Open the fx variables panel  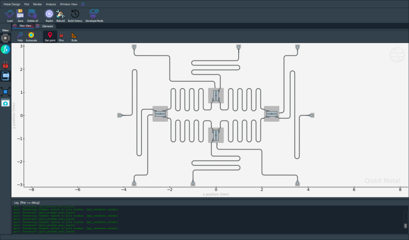click(x=5, y=49)
